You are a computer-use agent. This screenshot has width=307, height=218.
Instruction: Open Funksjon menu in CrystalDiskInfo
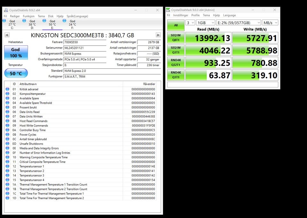(28, 16)
